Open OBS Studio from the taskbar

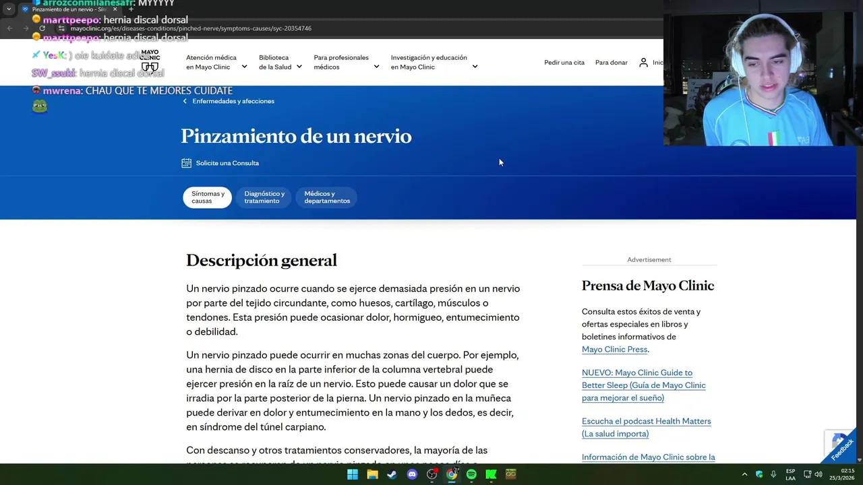[431, 474]
